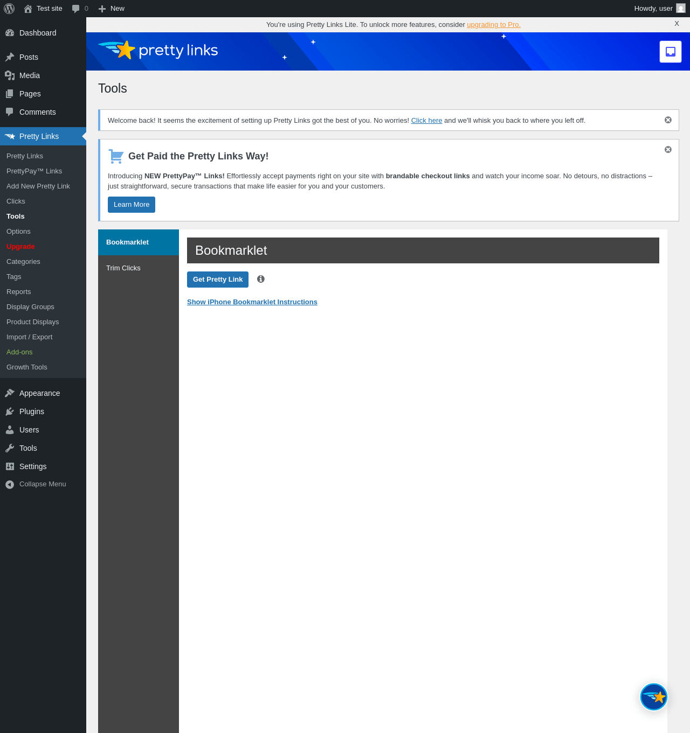Go to Reports submenu item
The height and width of the screenshot is (733, 690).
point(19,292)
